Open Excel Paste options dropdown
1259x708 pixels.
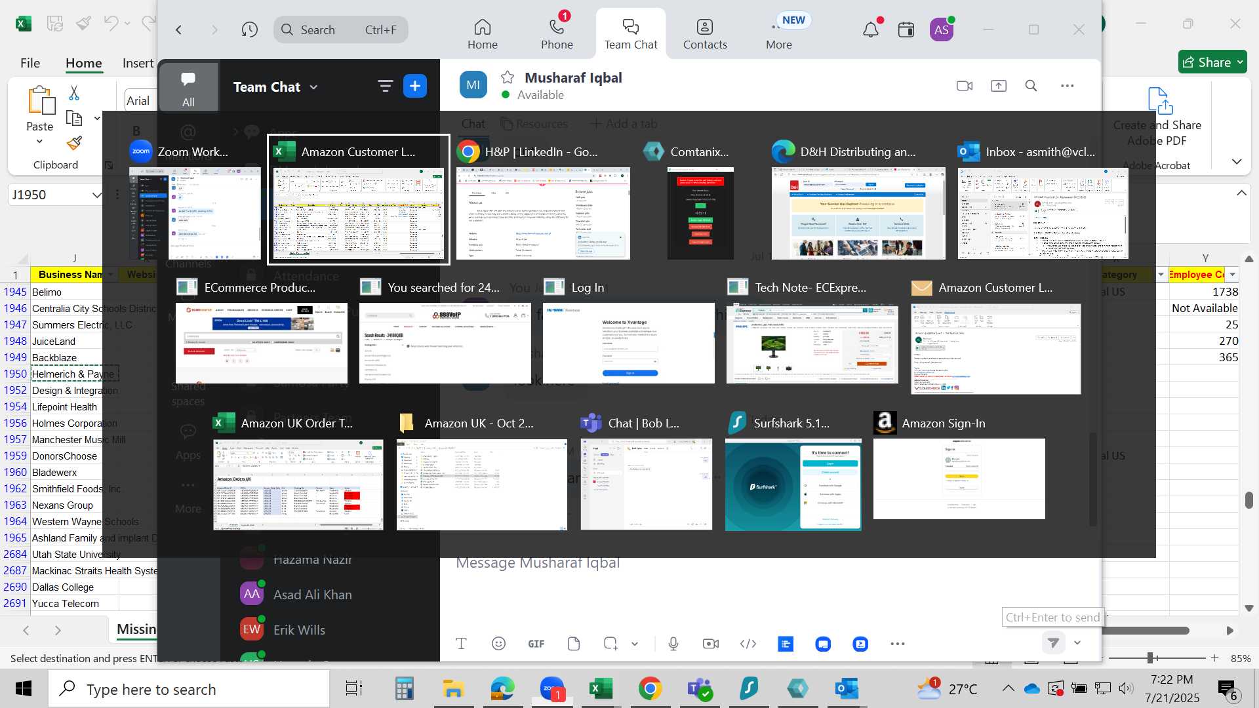pos(39,142)
